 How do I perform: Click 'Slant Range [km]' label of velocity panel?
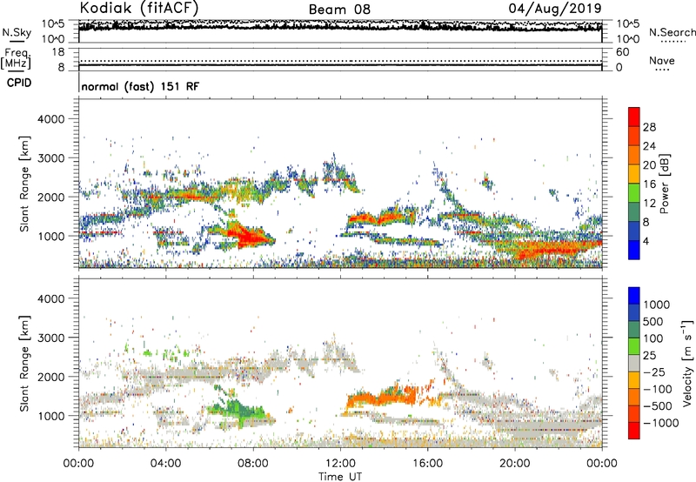click(x=24, y=364)
